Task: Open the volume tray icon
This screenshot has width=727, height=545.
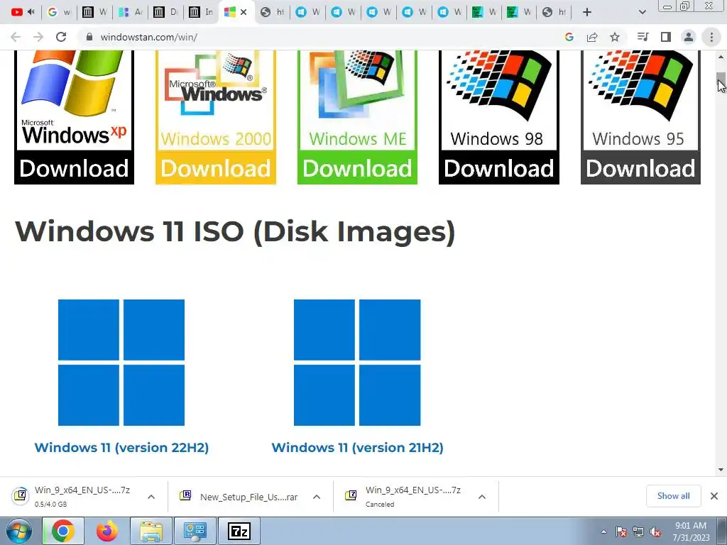Action: click(655, 532)
